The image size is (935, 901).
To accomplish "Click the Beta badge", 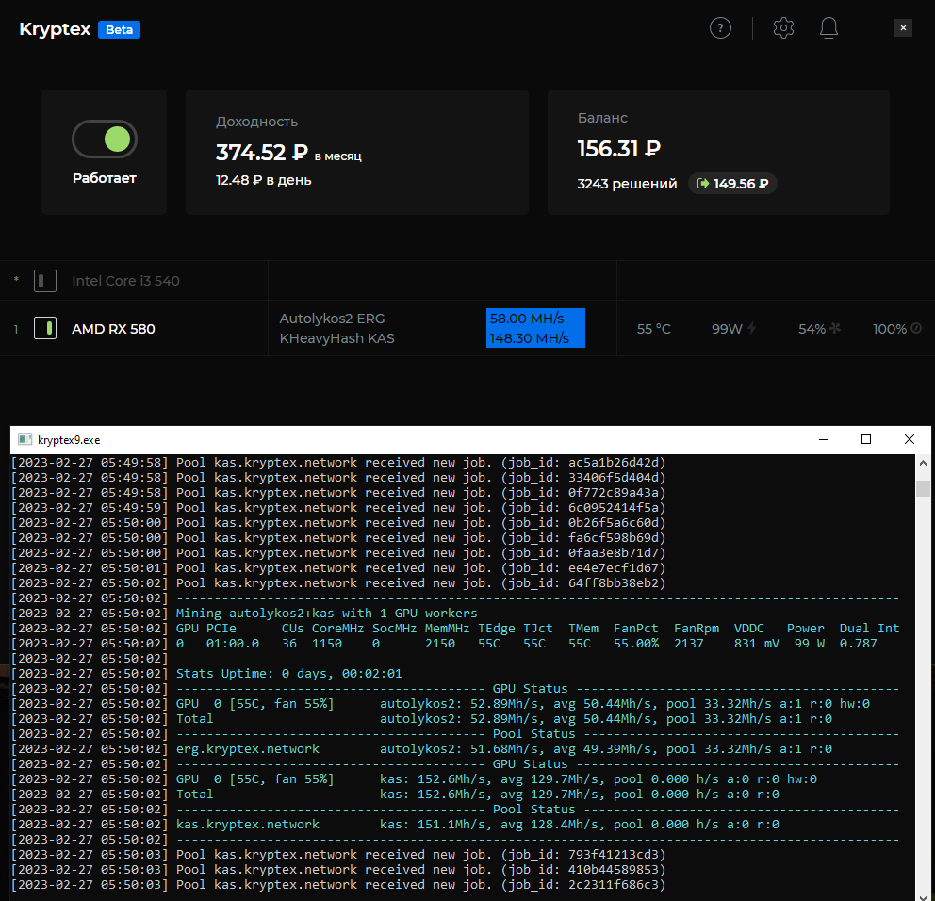I will click(120, 30).
